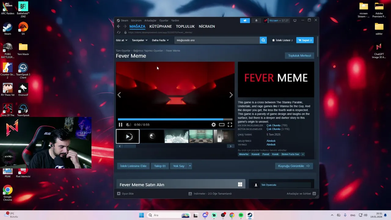Open the Görünüm menu
This screenshot has width=391, height=220.
click(136, 20)
